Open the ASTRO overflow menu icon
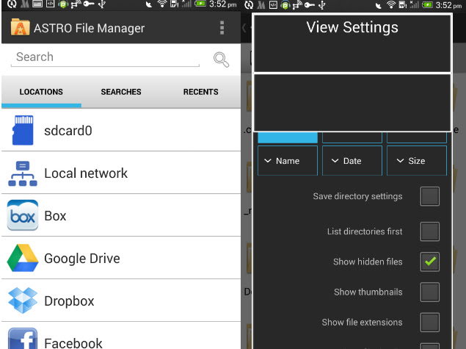The width and height of the screenshot is (466, 349). pos(222,28)
